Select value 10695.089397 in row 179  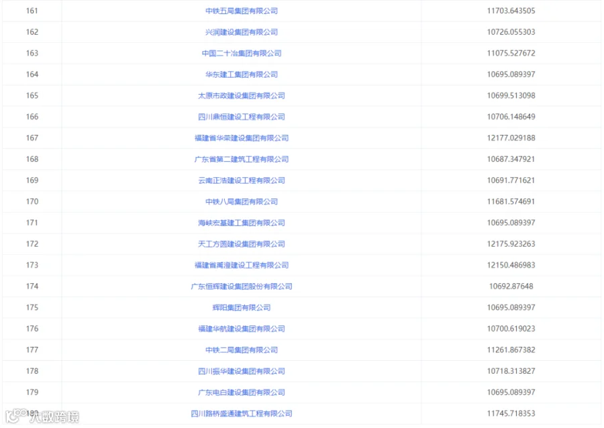click(511, 392)
